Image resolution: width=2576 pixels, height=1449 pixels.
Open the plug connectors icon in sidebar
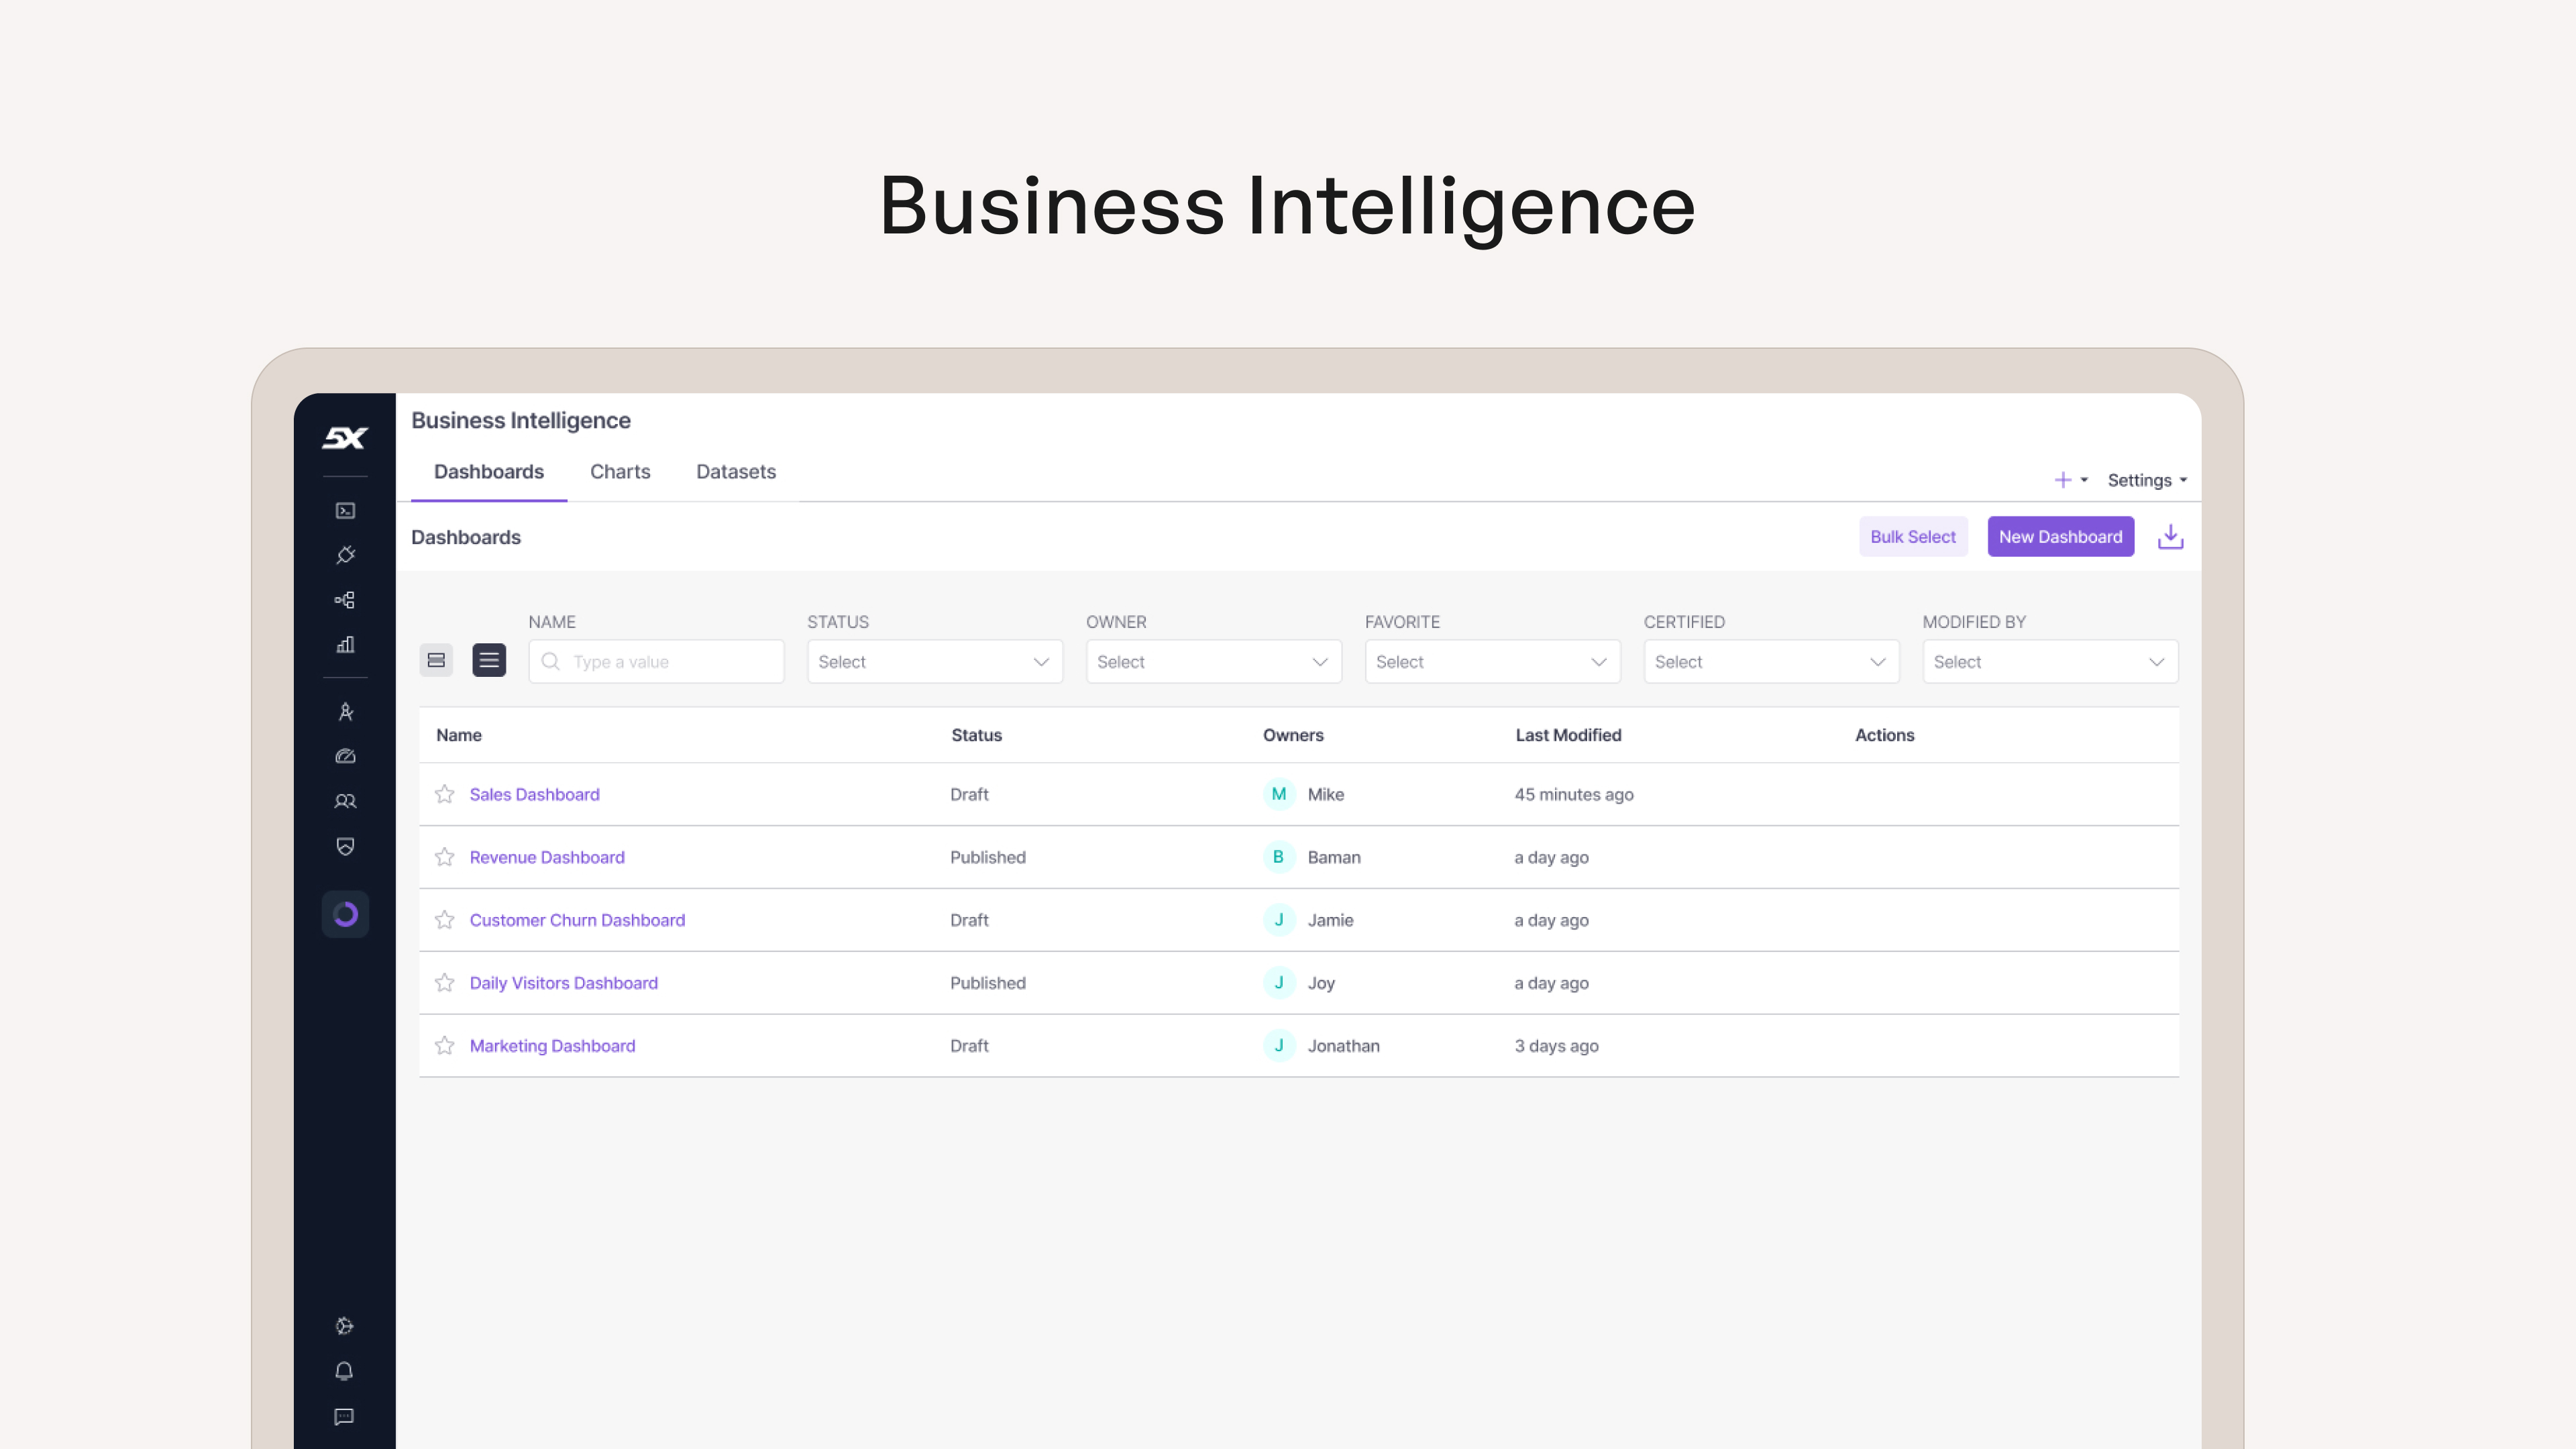point(345,555)
